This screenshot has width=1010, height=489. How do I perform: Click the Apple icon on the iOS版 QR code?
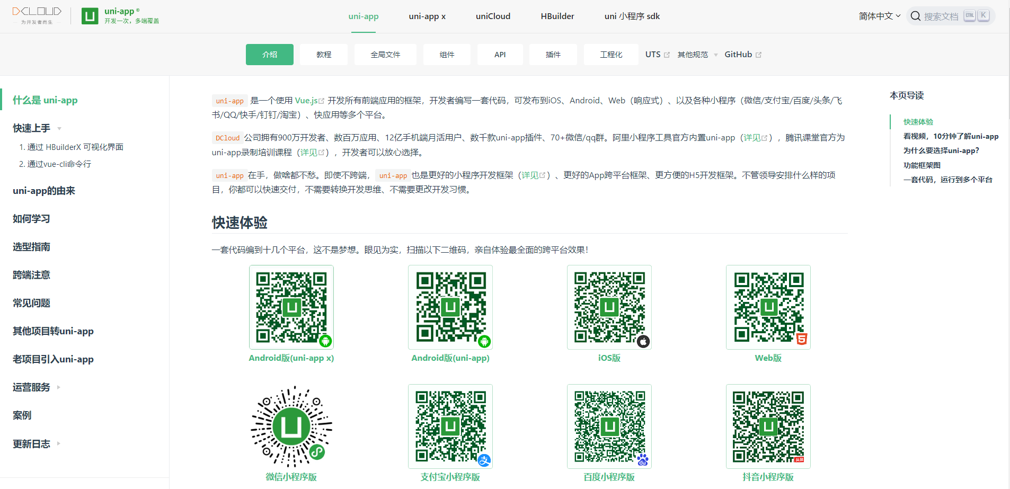click(x=643, y=342)
